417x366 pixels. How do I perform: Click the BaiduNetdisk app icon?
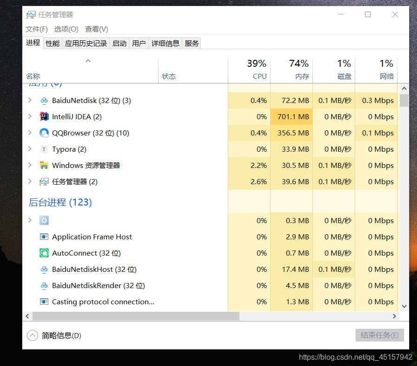click(44, 101)
